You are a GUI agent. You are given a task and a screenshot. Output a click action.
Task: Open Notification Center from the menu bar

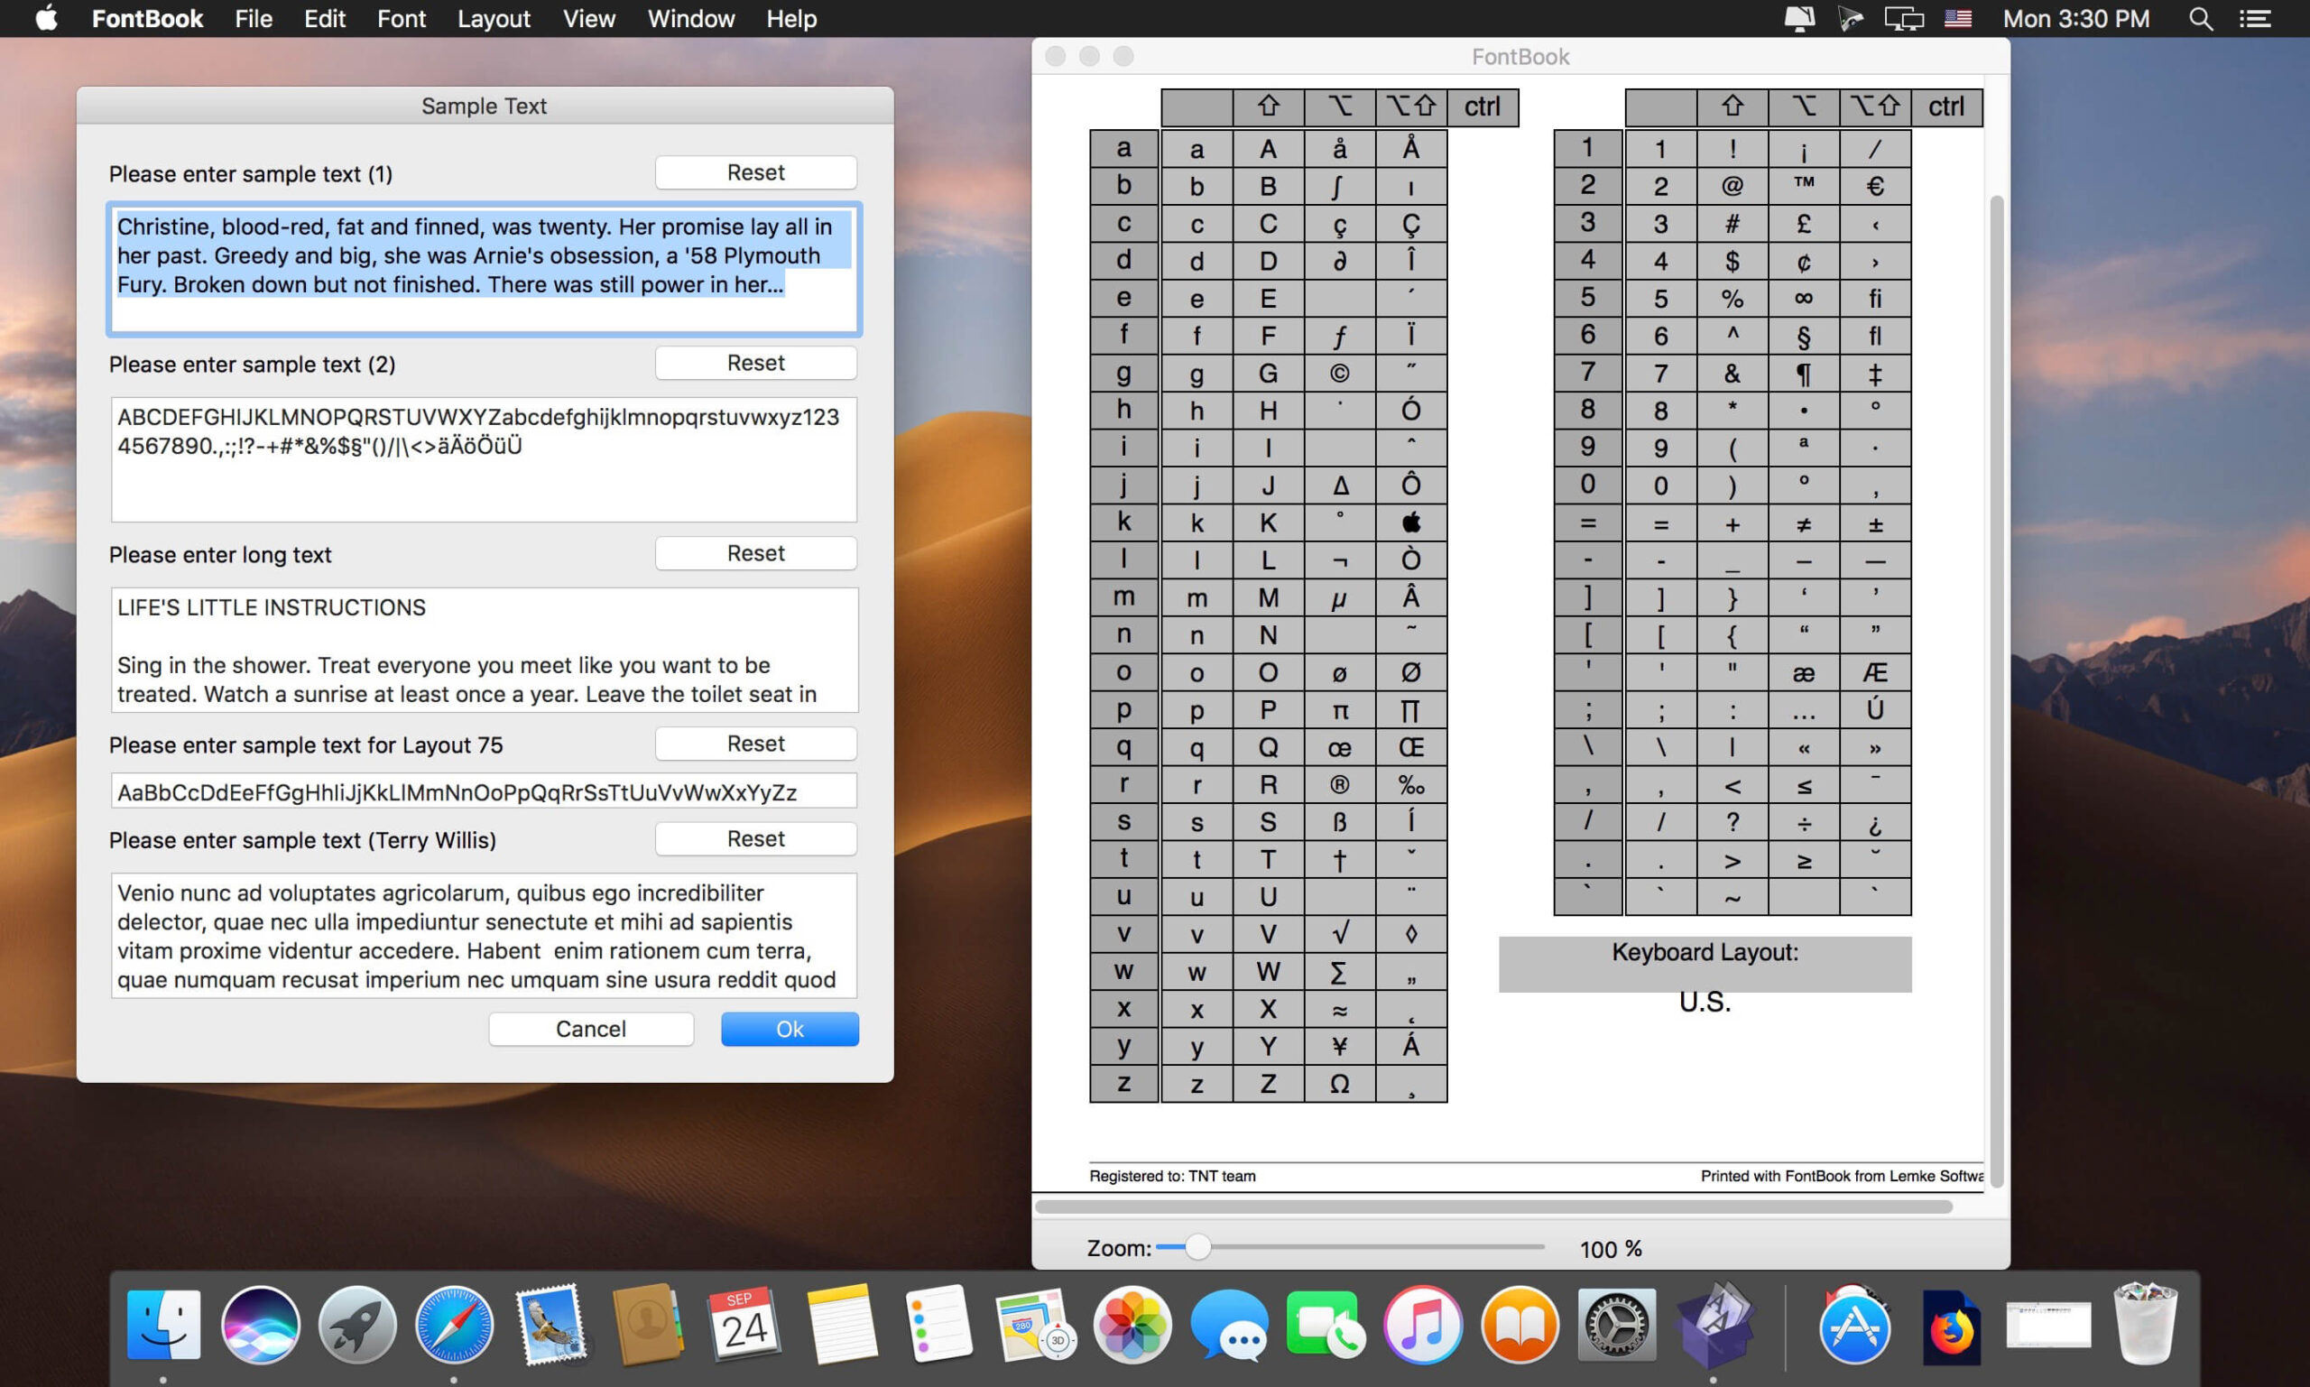pos(2256,18)
